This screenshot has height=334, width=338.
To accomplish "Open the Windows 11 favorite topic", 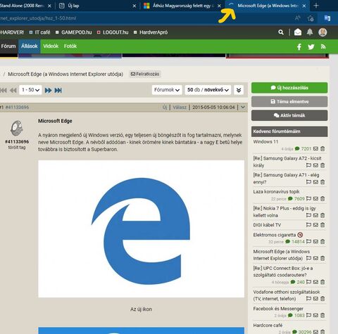I will coord(265,142).
